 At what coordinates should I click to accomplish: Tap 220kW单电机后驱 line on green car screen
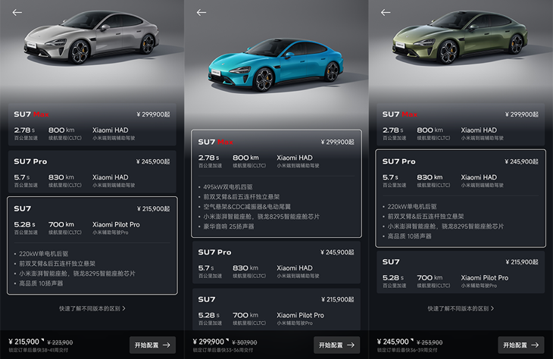412,206
